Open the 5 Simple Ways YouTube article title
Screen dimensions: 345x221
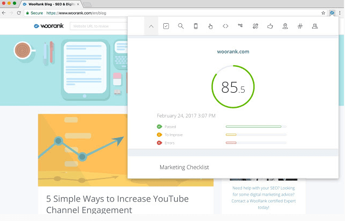click(x=118, y=204)
